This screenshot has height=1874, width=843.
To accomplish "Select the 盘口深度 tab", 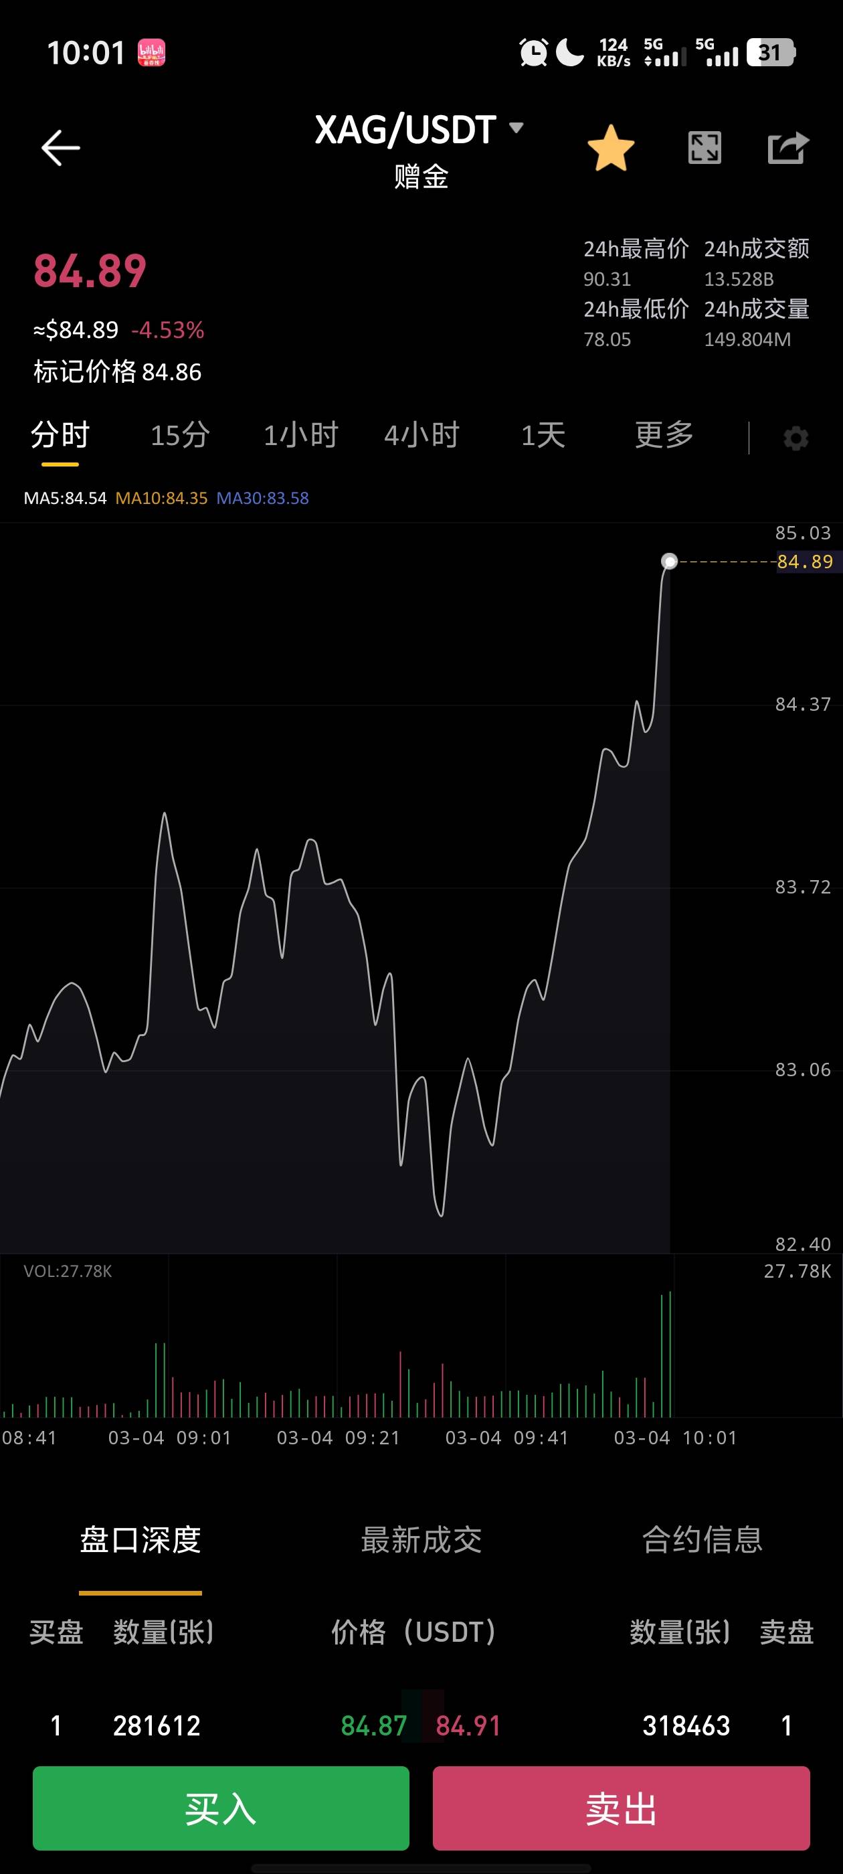I will click(140, 1539).
